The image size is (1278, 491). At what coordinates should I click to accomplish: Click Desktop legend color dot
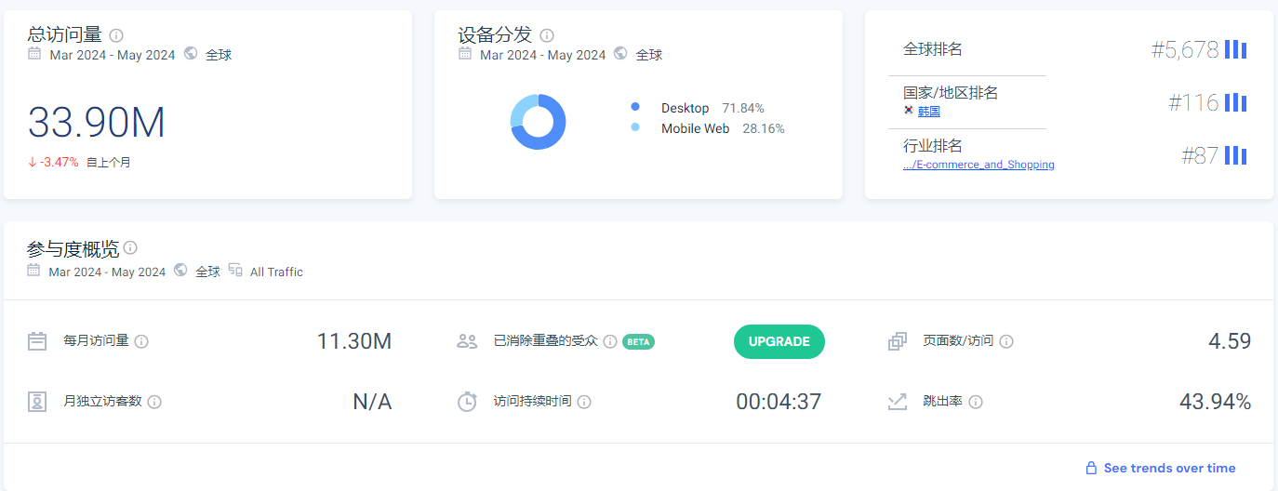click(635, 108)
